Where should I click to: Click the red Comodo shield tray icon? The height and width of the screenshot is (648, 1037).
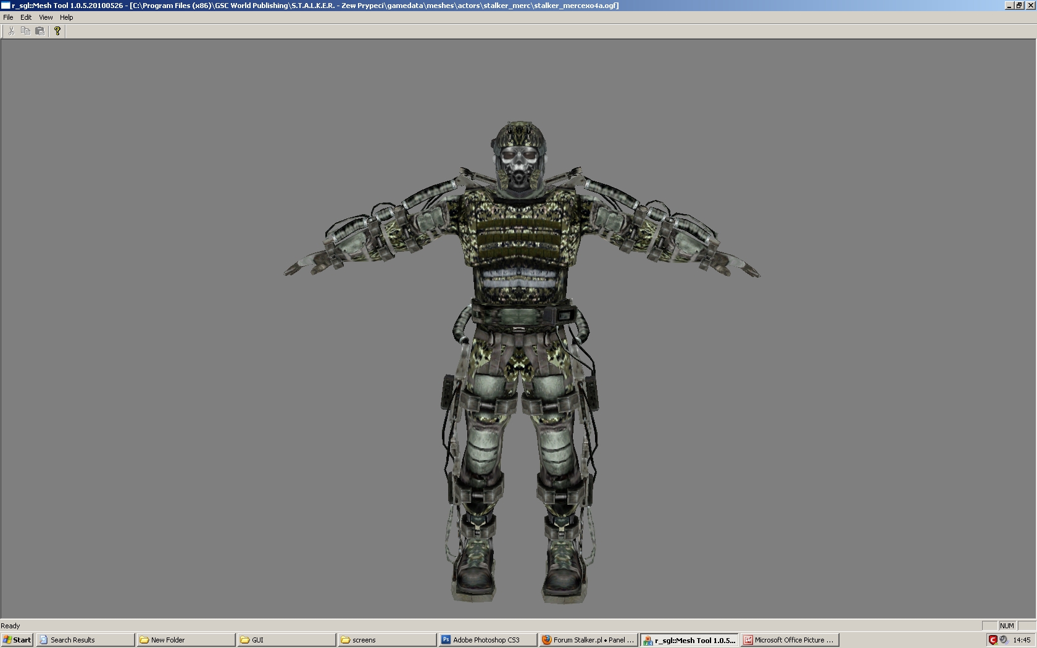[993, 640]
